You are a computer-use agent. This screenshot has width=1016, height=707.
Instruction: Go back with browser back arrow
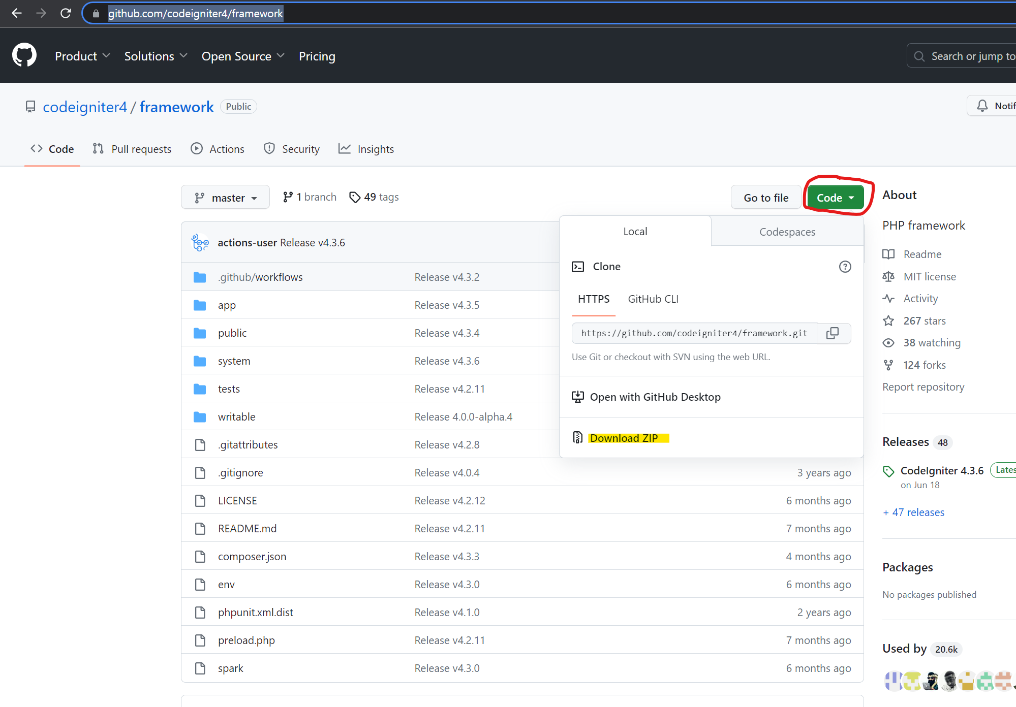point(17,13)
